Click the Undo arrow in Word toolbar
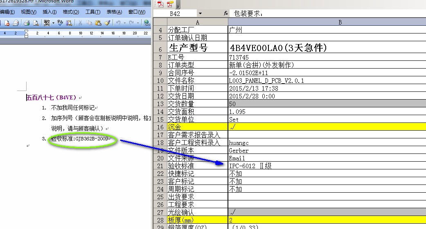Screen dimensions: 426x229 tap(118, 23)
